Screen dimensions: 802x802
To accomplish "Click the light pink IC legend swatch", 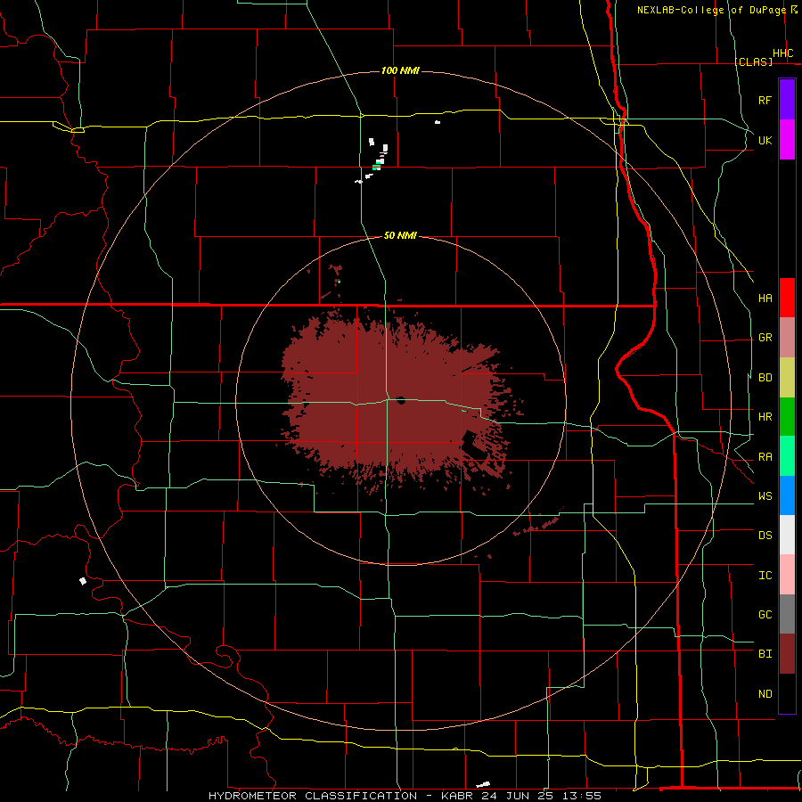I will [787, 575].
